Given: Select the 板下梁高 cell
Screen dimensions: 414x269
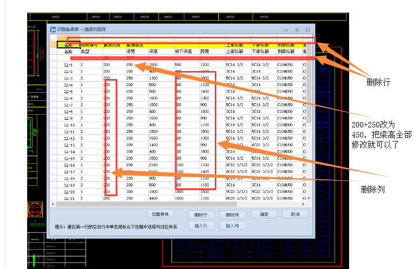Looking at the screenshot, I should pos(187,51).
